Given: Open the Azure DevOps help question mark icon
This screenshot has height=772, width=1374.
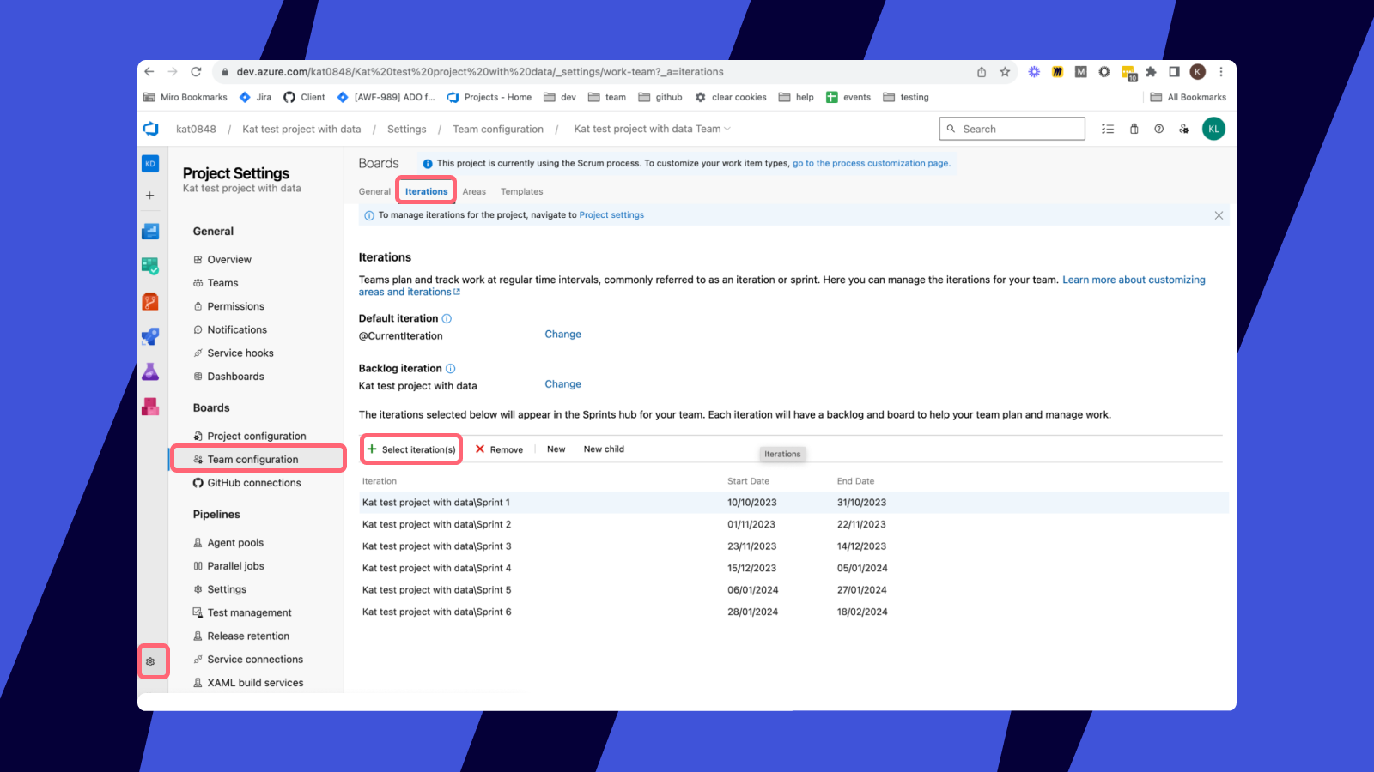Looking at the screenshot, I should [x=1159, y=129].
